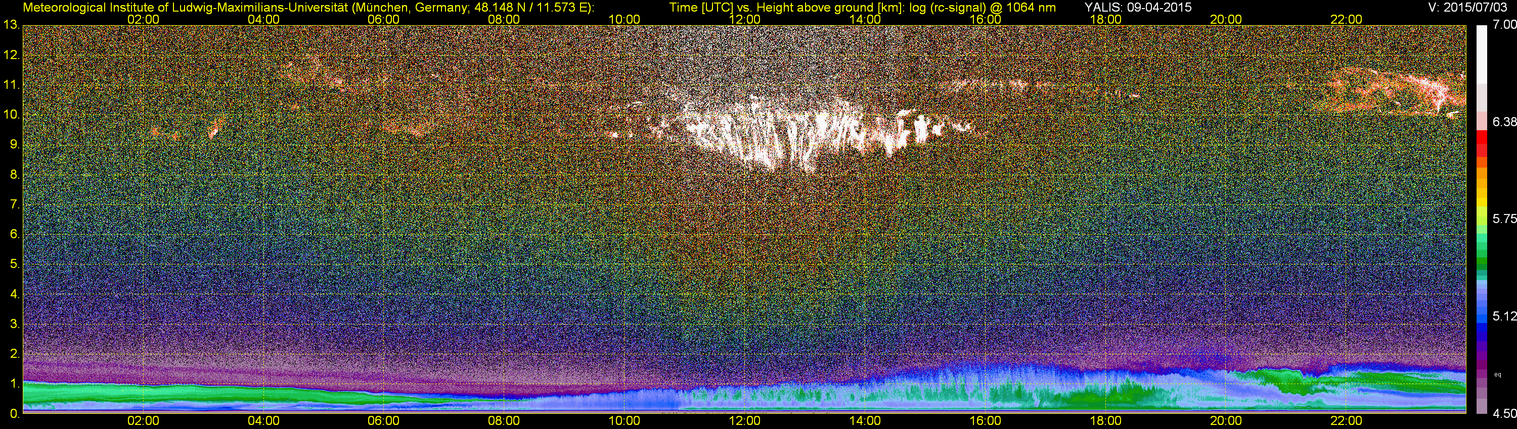Click the '6.38' color scale value
Screen dimensions: 1517x429
coord(1504,122)
